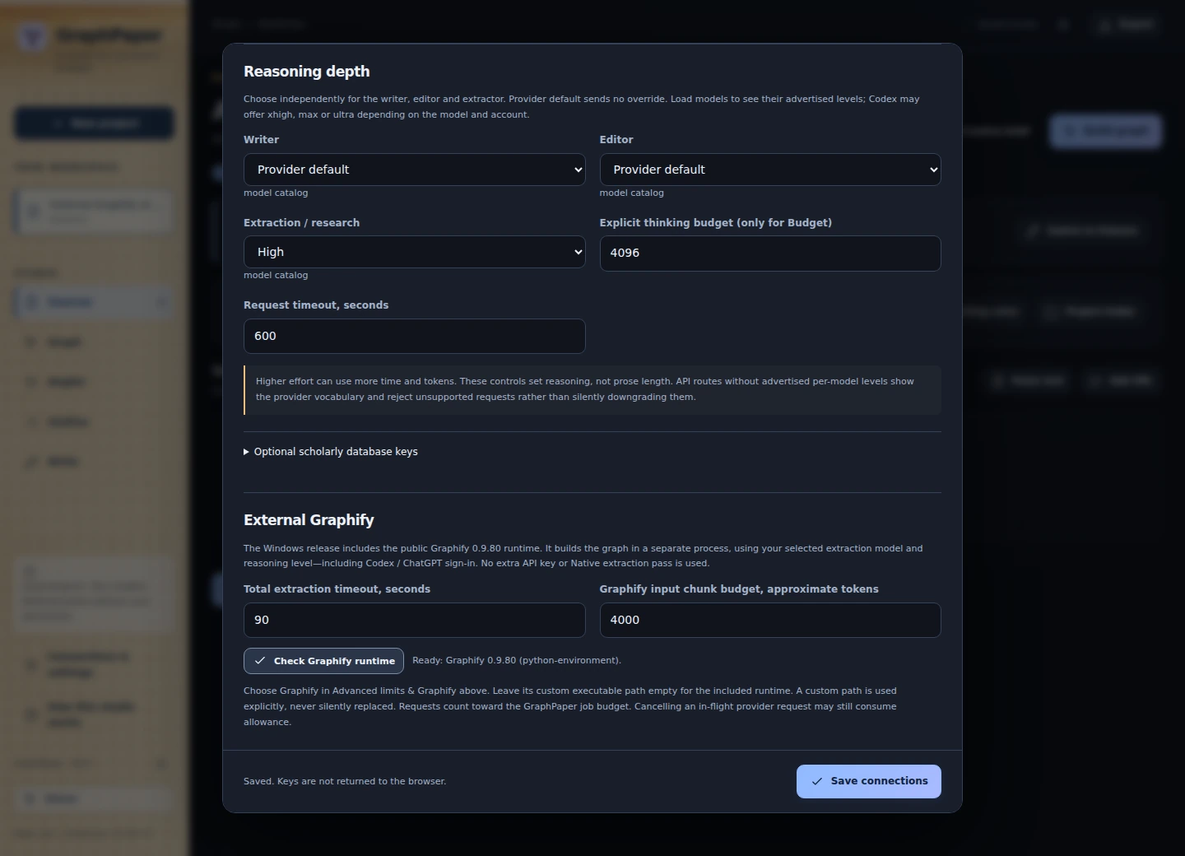
Task: Open the Writer reasoning depth dropdown
Action: click(x=414, y=170)
